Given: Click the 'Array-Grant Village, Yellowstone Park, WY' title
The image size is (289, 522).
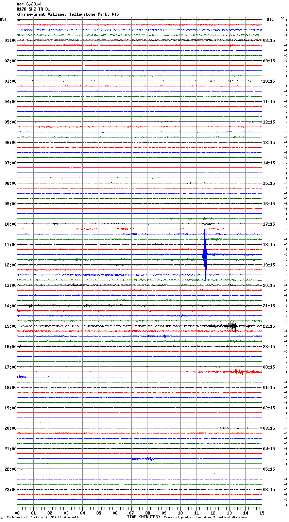Looking at the screenshot, I should 68,14.
